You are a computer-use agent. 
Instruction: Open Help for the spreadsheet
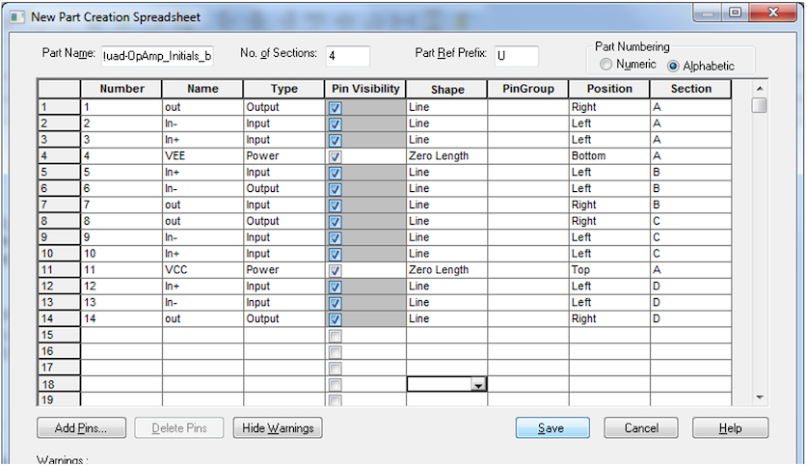coord(730,428)
